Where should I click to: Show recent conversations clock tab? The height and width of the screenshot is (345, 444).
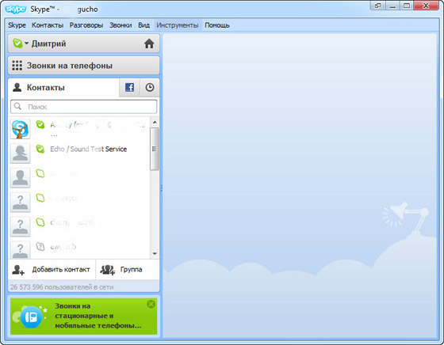coord(150,87)
